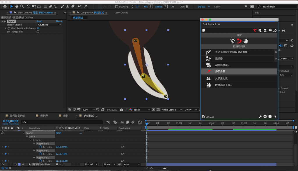Open the 1 View layout dropdown
This screenshot has height=171, width=298.
pyautogui.click(x=191, y=110)
